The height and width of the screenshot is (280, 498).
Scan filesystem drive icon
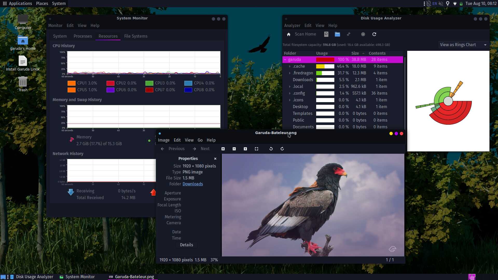(326, 34)
